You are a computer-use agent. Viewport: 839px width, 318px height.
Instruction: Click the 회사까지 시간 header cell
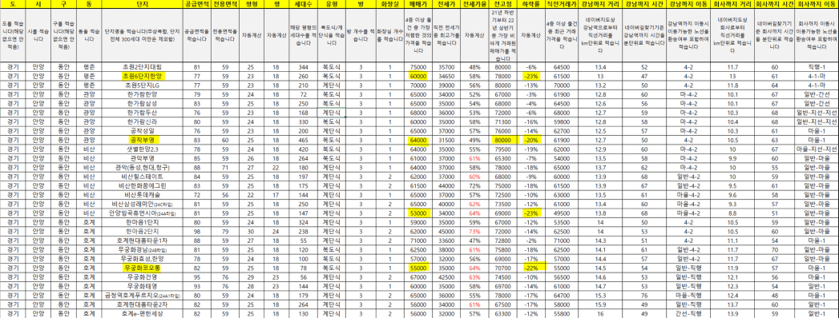point(774,4)
